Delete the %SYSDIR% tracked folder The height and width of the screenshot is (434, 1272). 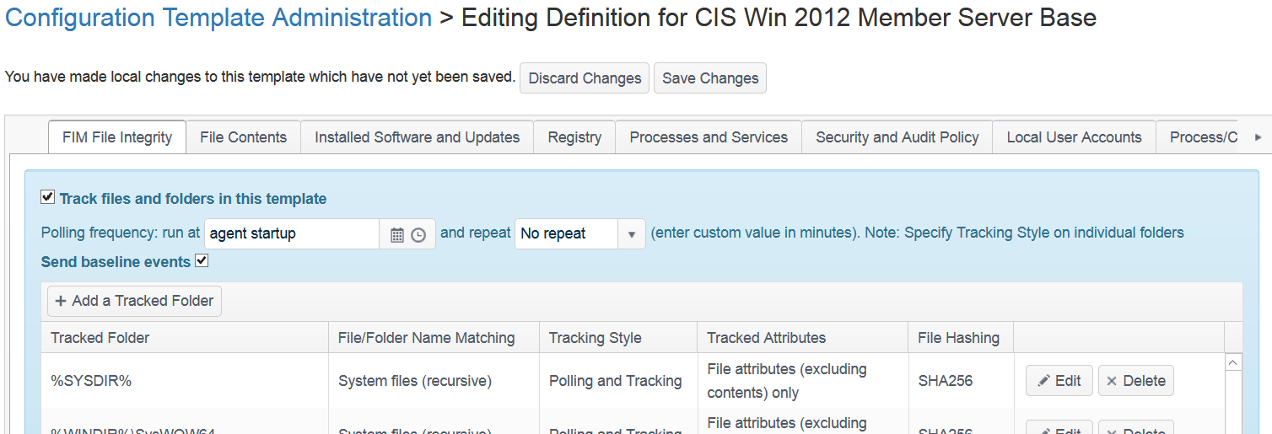(1135, 381)
